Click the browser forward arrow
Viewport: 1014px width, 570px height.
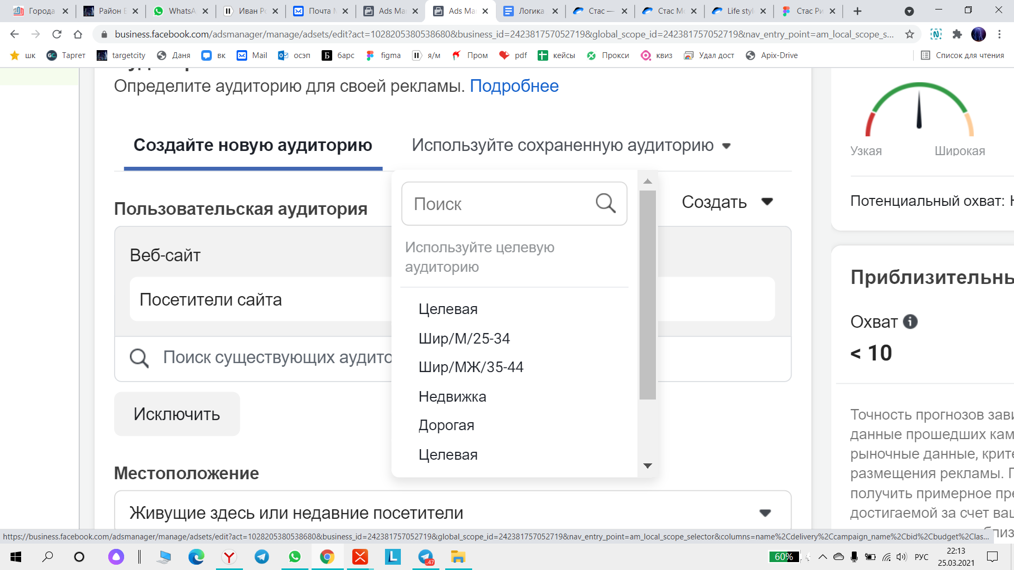click(x=35, y=34)
